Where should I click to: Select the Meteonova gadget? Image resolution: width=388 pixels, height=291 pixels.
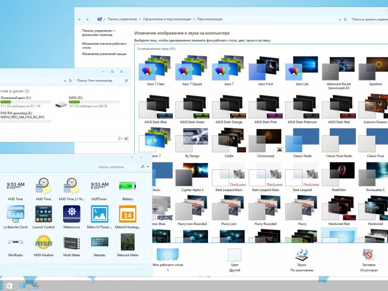[x=71, y=217]
